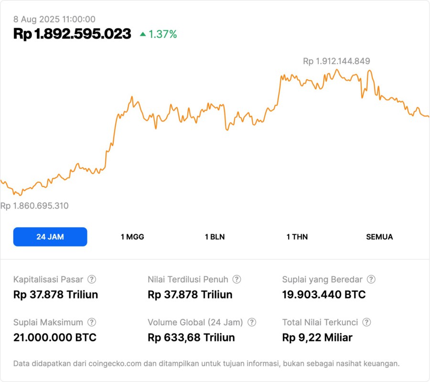Click the Rp 633,68 Triliun volume value
The height and width of the screenshot is (382, 430).
(191, 338)
